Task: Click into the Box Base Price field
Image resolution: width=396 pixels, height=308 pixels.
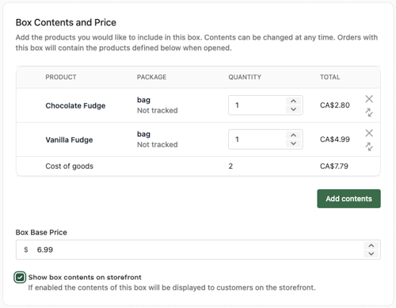Action: (x=190, y=249)
